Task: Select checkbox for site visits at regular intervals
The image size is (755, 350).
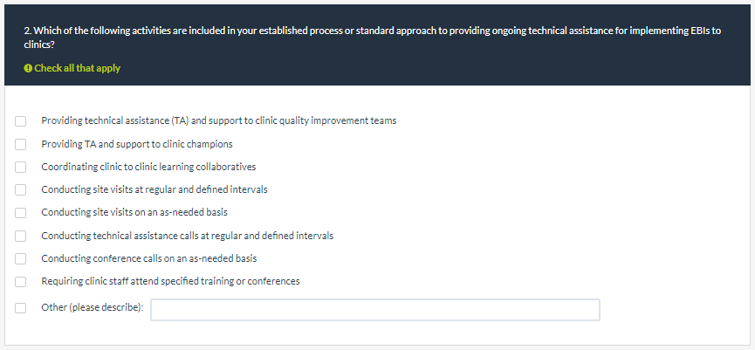Action: point(21,189)
